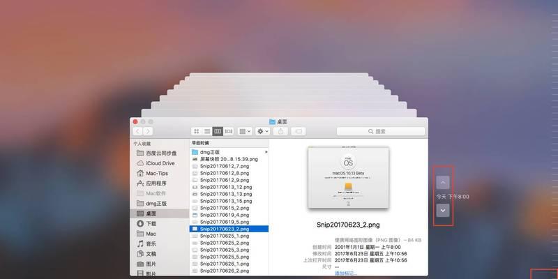Open 音乐 in the sidebar
The width and height of the screenshot is (558, 279).
click(x=160, y=243)
